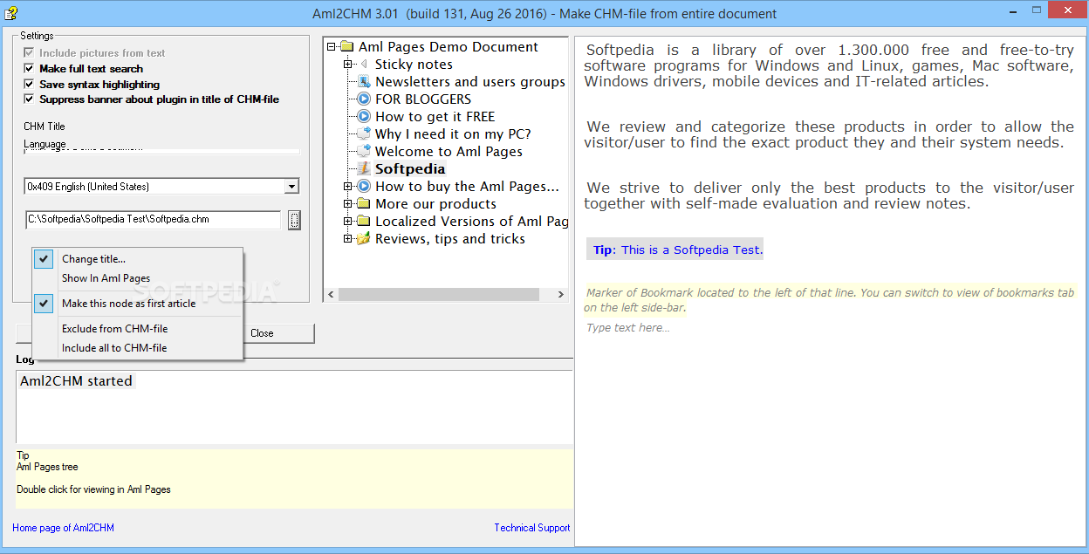Open the language dropdown showing 0x409 English
Viewport: 1089px width, 554px height.
tap(291, 187)
